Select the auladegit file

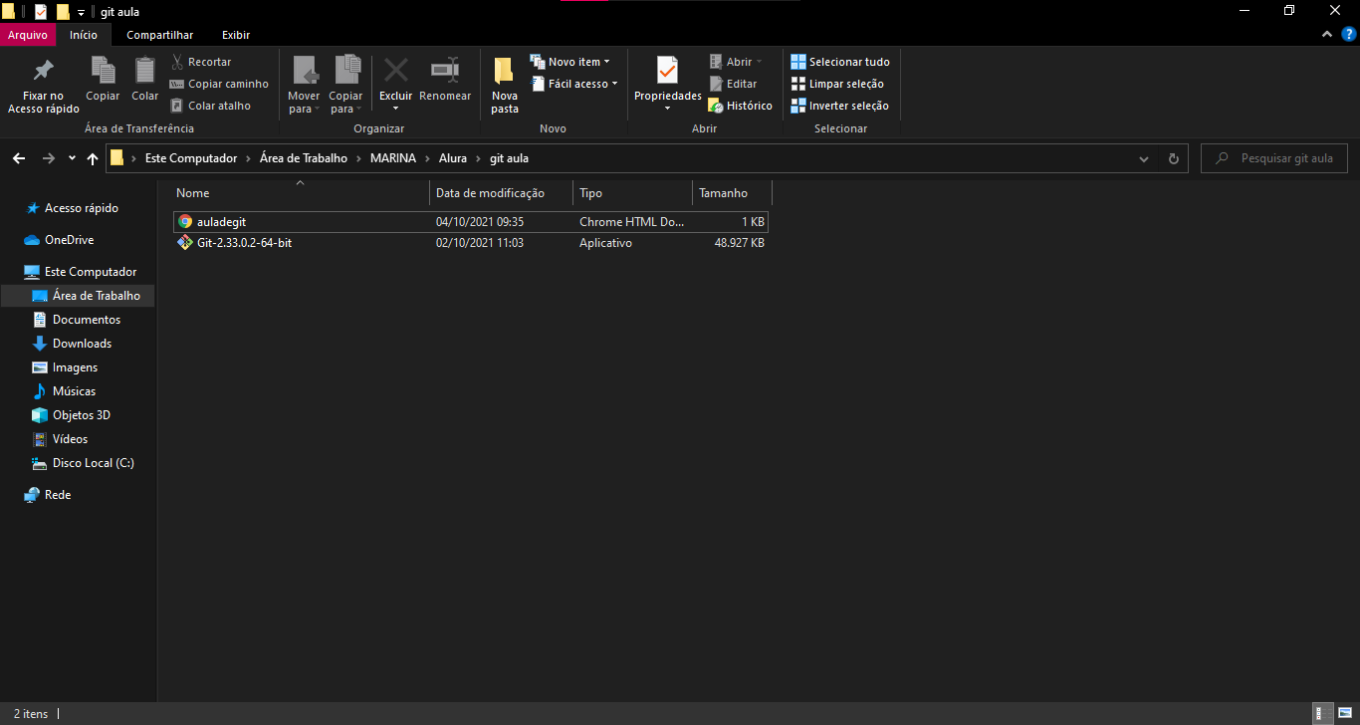pyautogui.click(x=470, y=222)
